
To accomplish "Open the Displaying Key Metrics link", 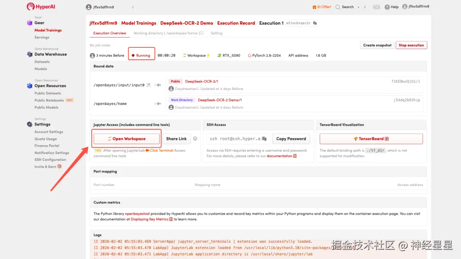I will click(152, 219).
